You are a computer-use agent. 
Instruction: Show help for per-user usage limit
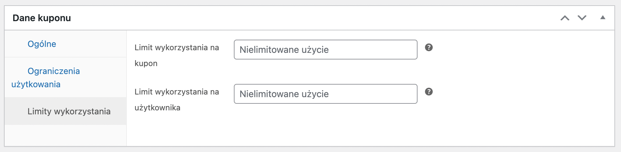click(429, 92)
